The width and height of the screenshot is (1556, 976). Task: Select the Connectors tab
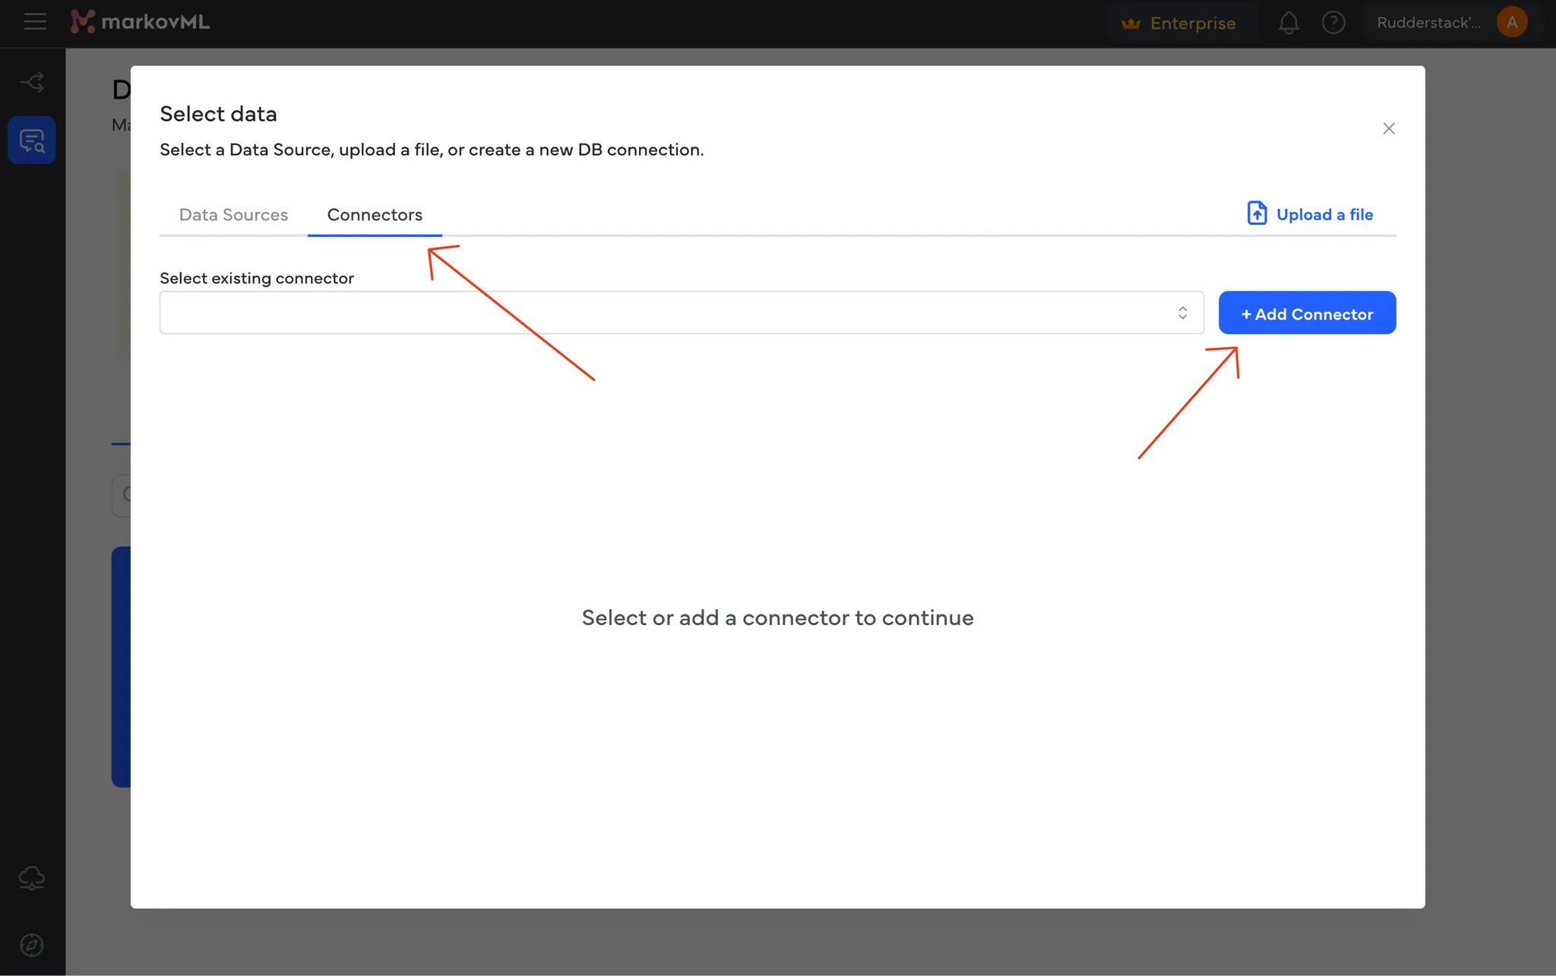[375, 215]
